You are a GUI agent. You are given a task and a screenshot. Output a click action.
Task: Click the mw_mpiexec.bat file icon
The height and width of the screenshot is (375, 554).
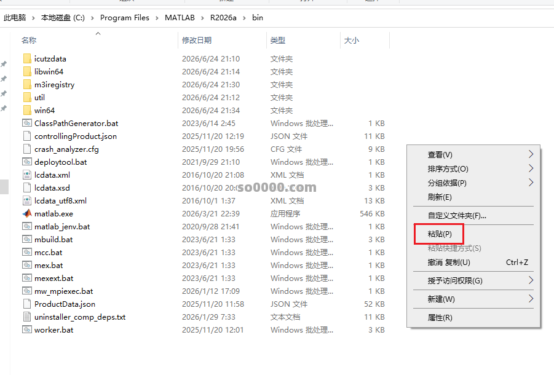tap(27, 291)
